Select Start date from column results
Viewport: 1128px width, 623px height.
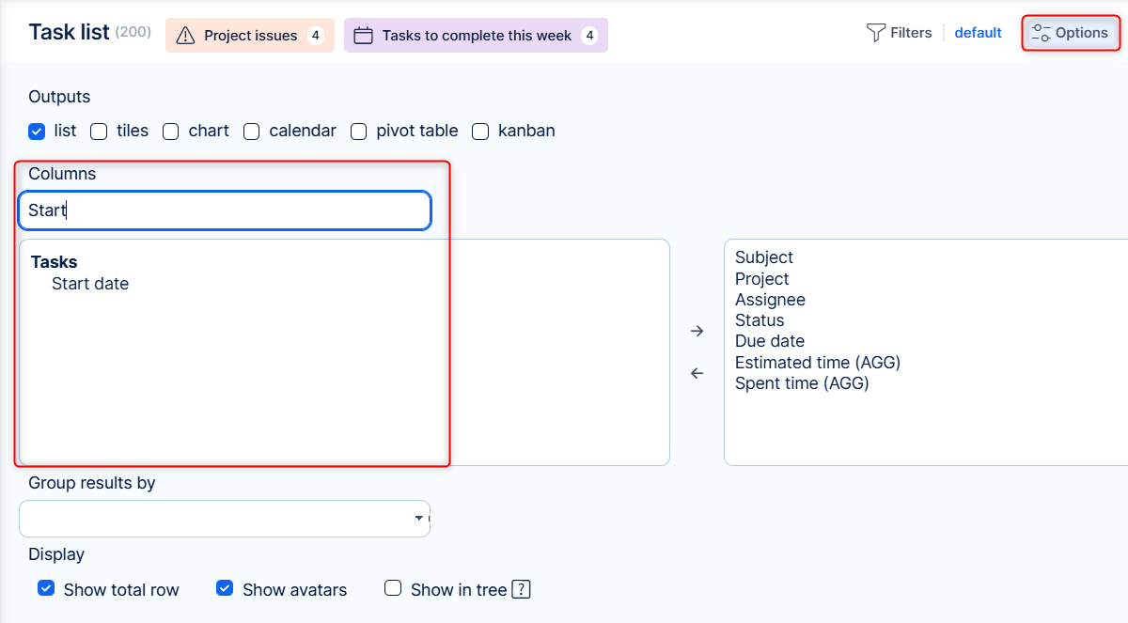pyautogui.click(x=90, y=284)
